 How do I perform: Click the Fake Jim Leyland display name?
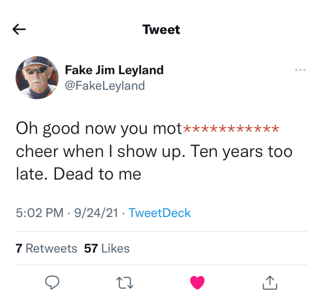114,70
